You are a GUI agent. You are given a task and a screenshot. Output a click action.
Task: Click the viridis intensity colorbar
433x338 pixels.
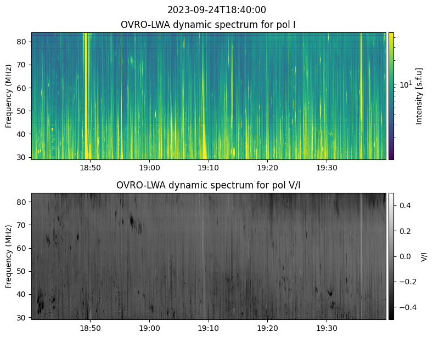(x=391, y=96)
